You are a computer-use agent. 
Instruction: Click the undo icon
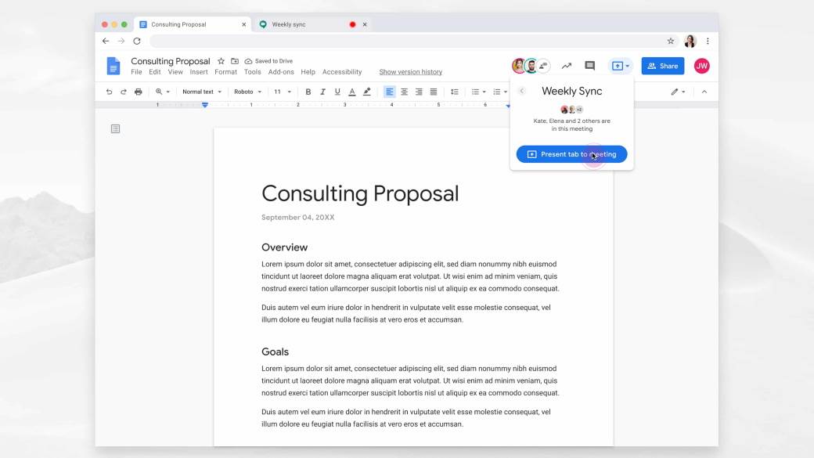[x=109, y=92]
